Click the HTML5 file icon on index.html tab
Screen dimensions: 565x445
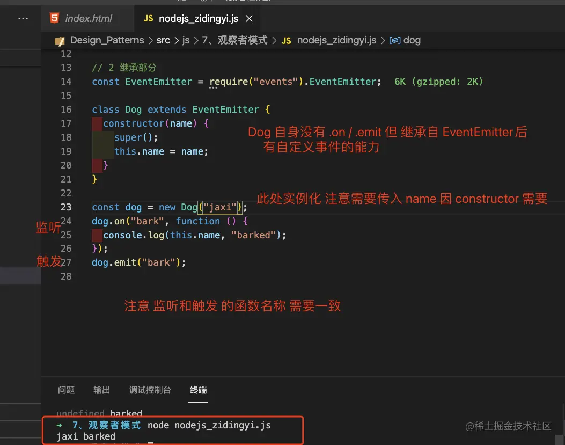coord(54,18)
